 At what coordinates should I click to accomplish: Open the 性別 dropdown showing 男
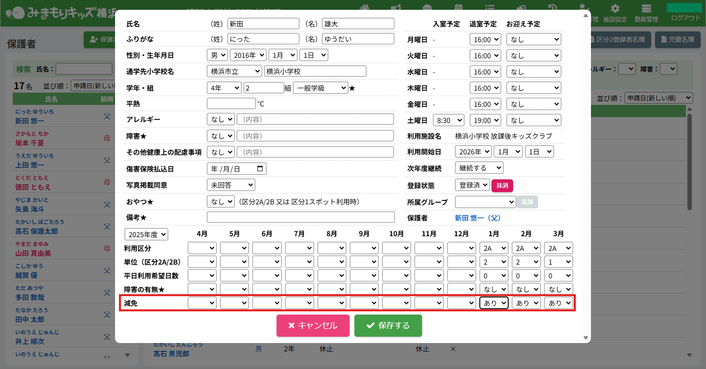click(217, 56)
